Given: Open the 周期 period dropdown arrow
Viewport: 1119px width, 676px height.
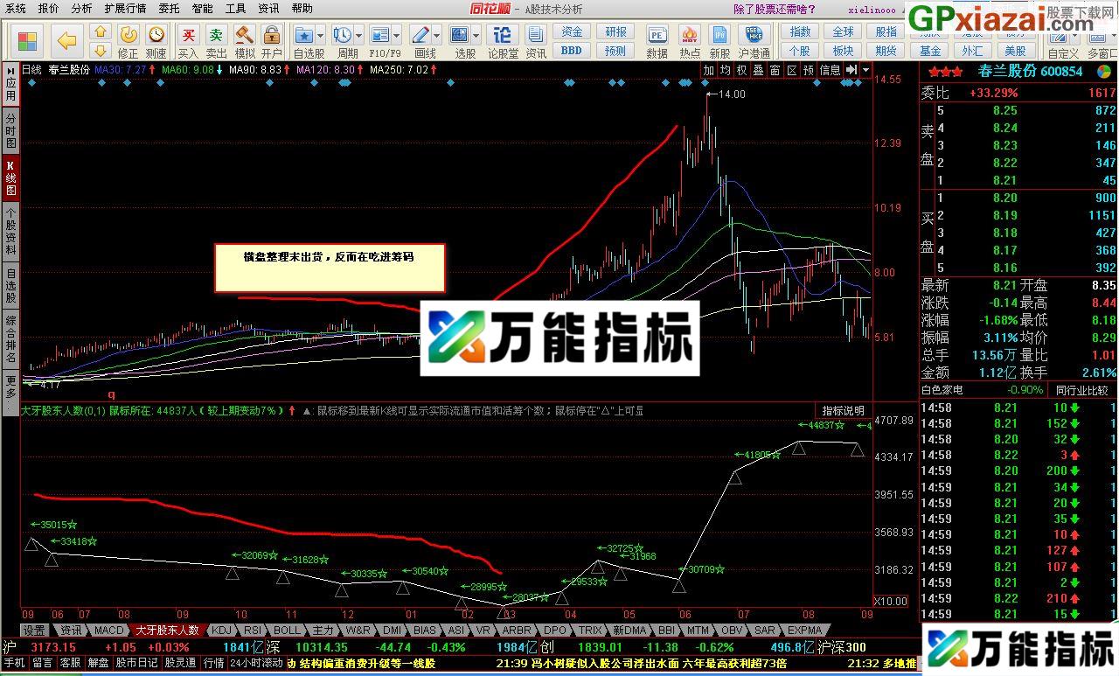Looking at the screenshot, I should 358,35.
